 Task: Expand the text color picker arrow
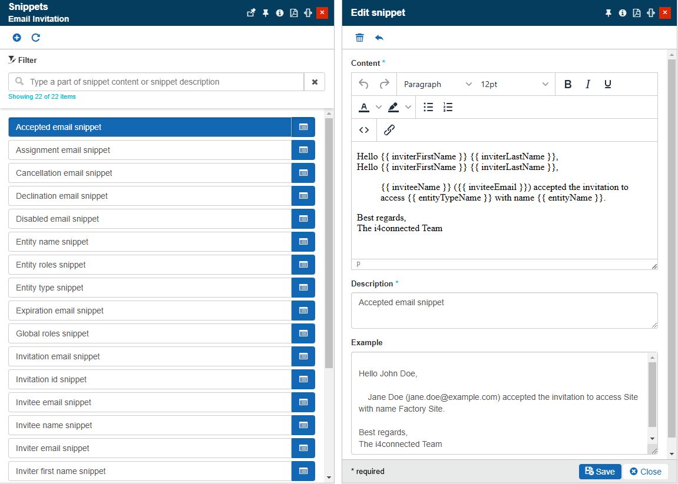[x=379, y=107]
